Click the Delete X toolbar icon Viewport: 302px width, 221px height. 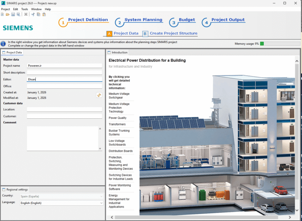click(26, 15)
